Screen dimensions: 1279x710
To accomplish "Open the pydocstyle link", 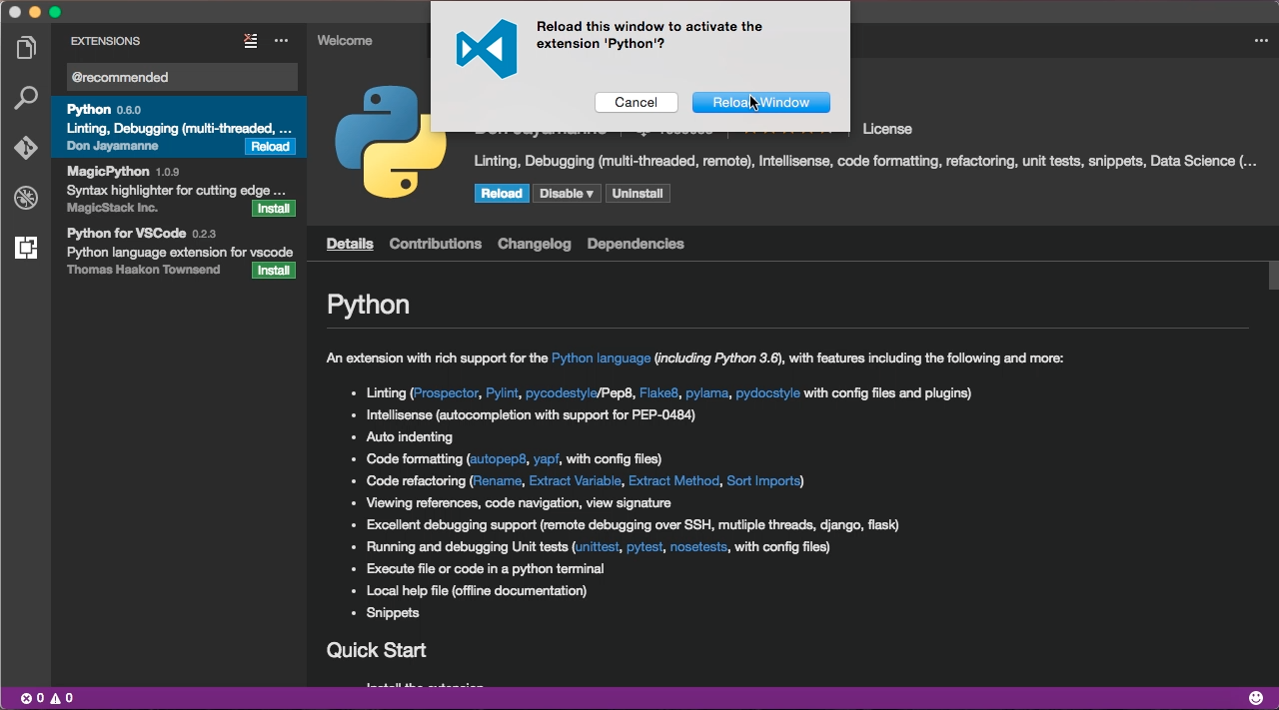I will (x=767, y=393).
